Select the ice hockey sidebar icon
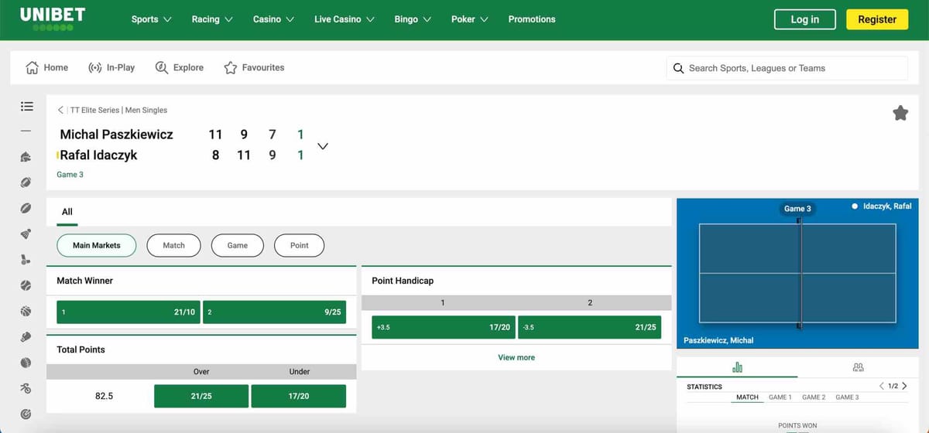This screenshot has width=929, height=433. (26, 260)
